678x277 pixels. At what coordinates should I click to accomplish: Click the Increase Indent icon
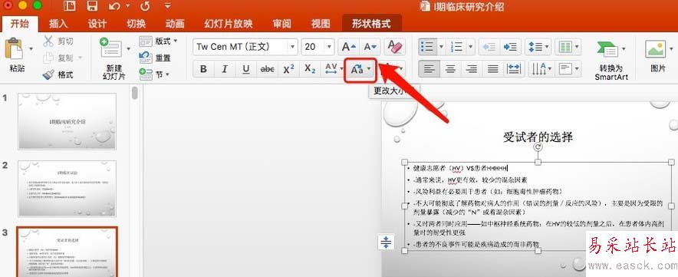(511, 47)
